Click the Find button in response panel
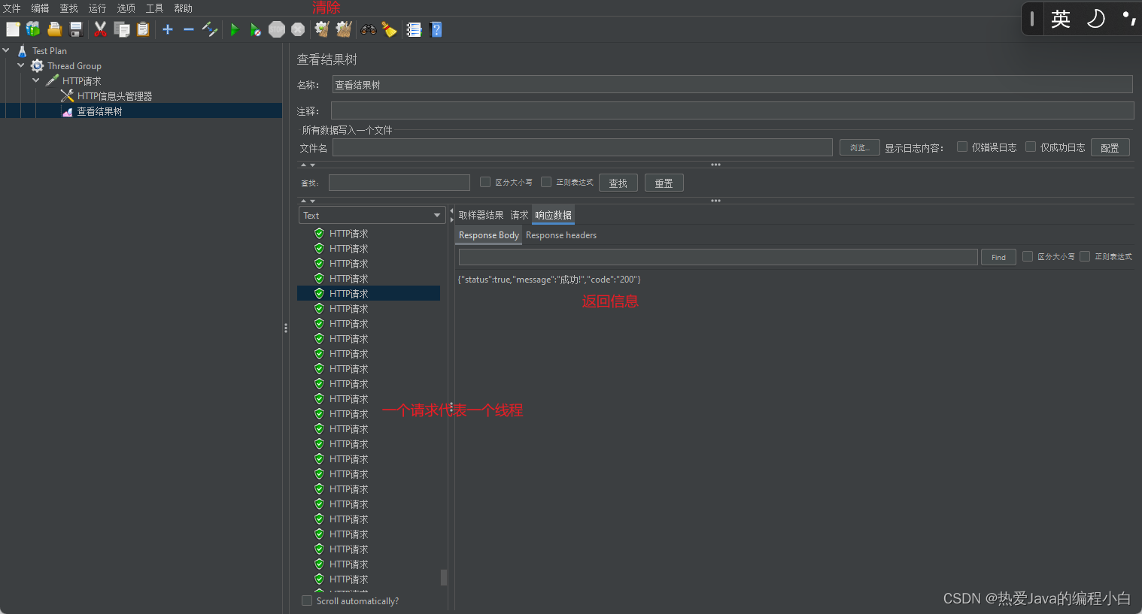The height and width of the screenshot is (614, 1142). point(998,257)
